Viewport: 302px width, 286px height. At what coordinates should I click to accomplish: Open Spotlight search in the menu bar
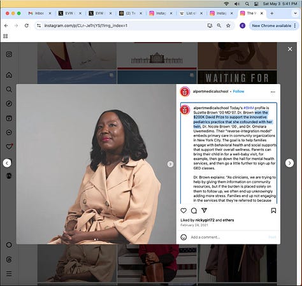click(247, 4)
